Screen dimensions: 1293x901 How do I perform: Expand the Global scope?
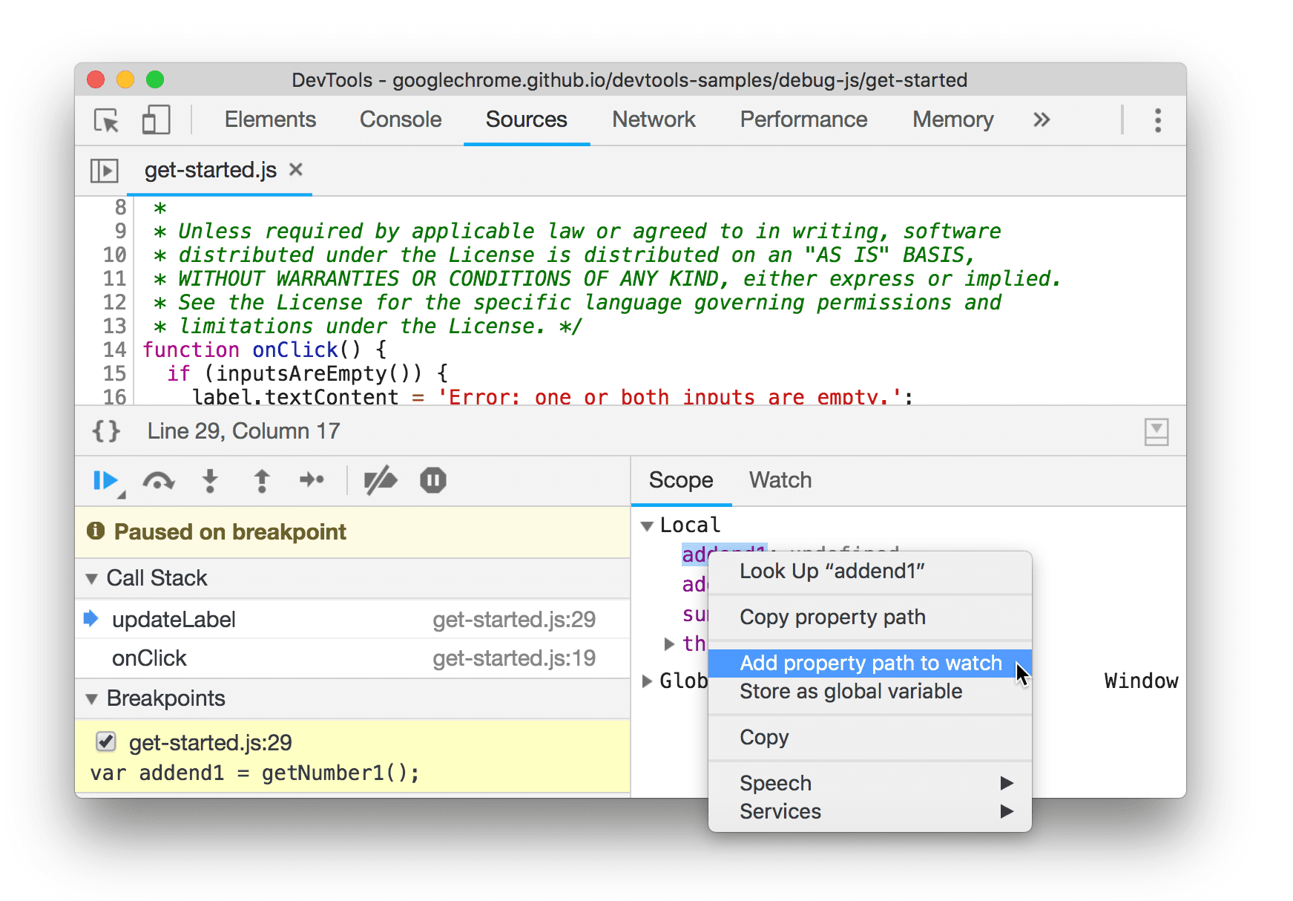pyautogui.click(x=646, y=681)
